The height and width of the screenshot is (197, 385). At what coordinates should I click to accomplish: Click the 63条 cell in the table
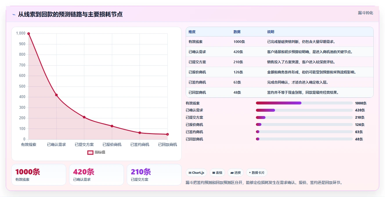pyautogui.click(x=237, y=82)
